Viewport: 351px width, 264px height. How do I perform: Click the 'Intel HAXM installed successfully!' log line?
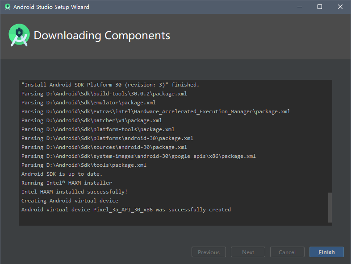[x=74, y=192]
